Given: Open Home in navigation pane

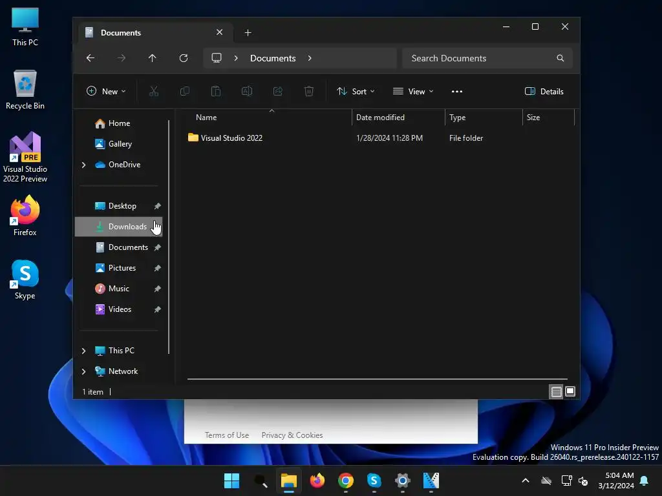Looking at the screenshot, I should (x=119, y=123).
